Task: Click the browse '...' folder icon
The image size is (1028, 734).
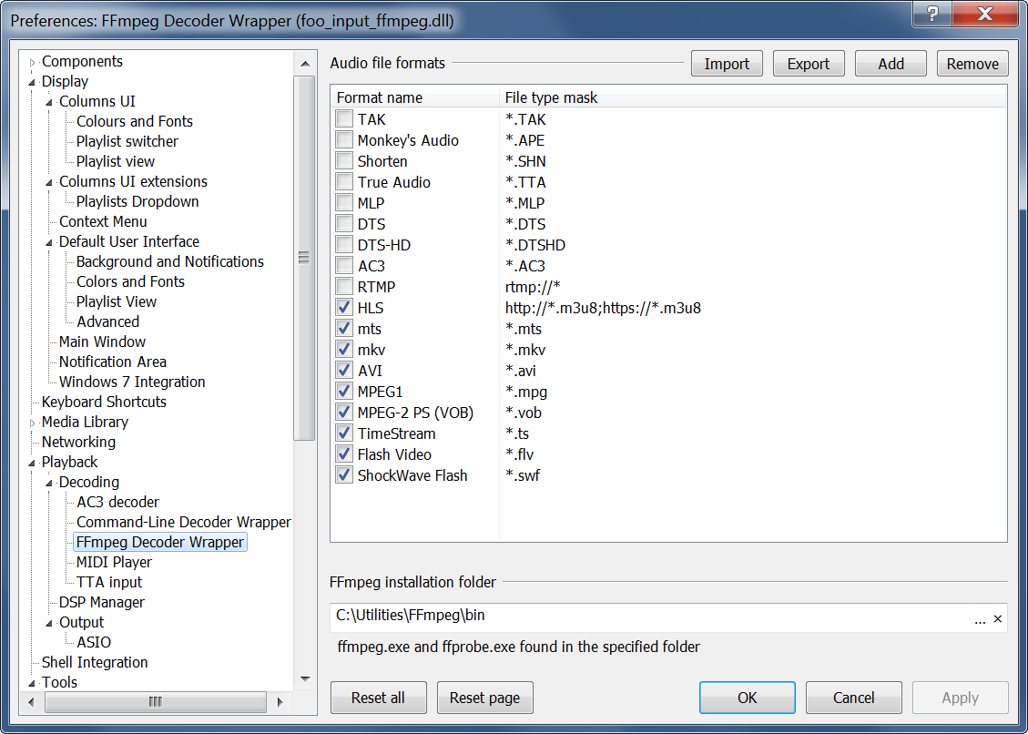Action: (980, 619)
